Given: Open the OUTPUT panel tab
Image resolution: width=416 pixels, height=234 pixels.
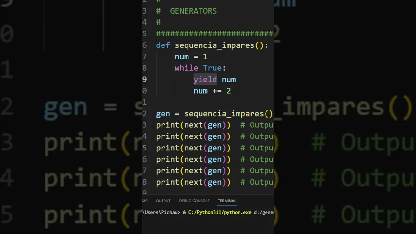Looking at the screenshot, I should pos(163,201).
